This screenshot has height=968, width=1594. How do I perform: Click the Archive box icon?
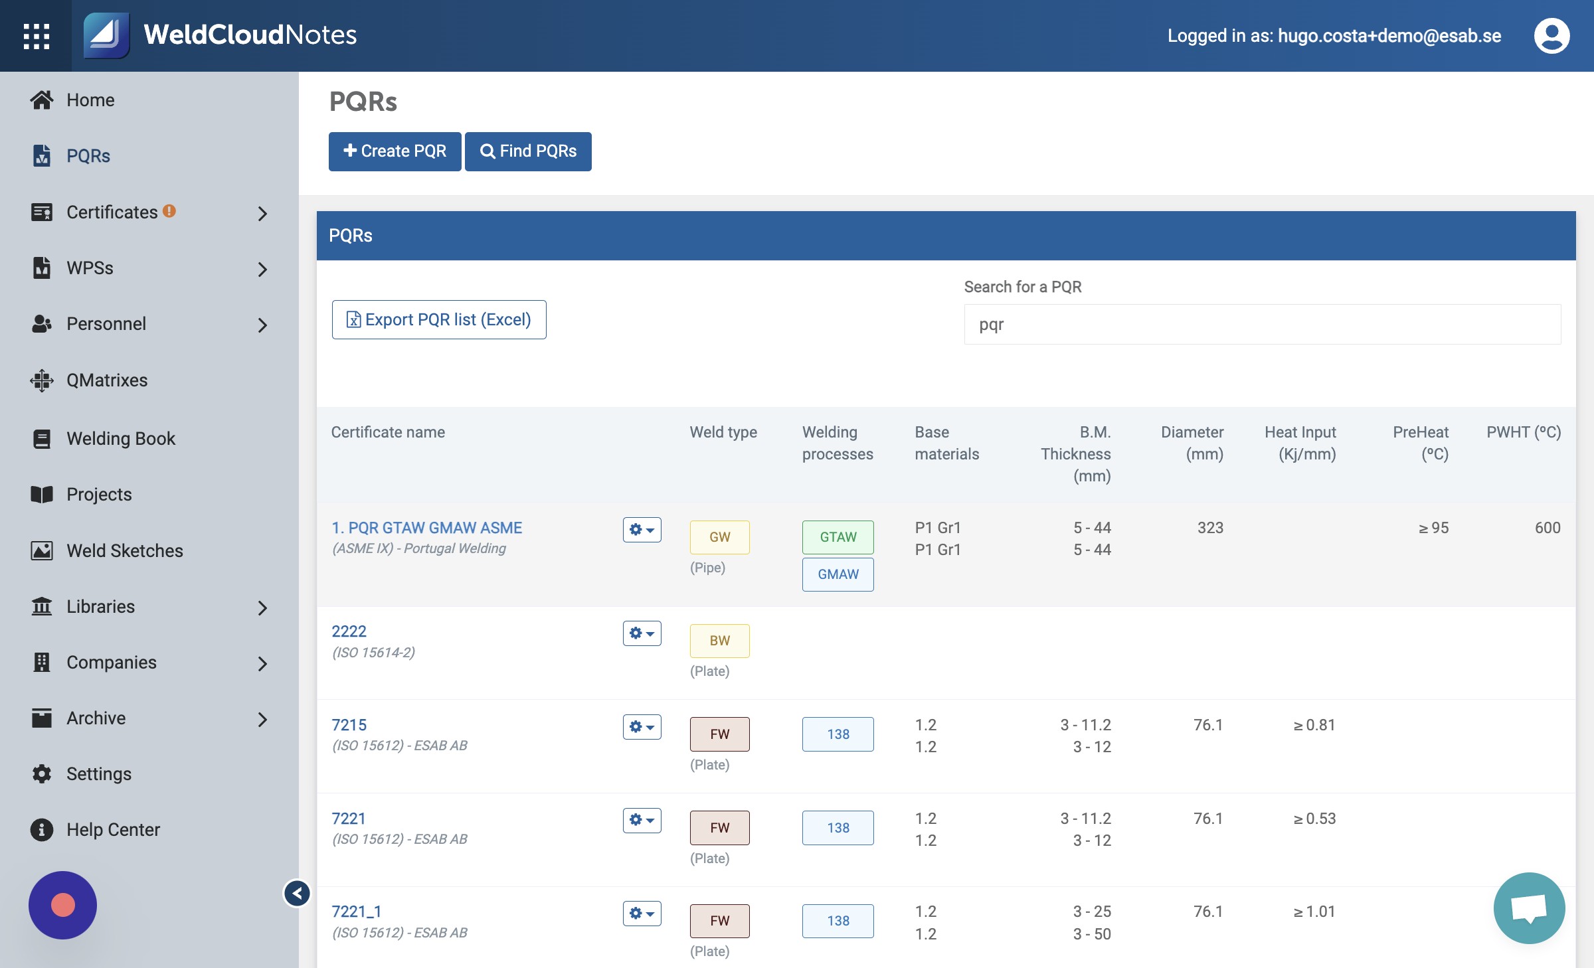42,718
